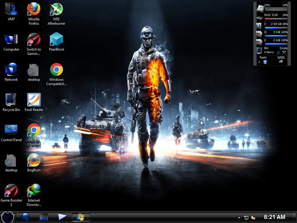Launch PeerBlock from the desktop
297x223 pixels.
(57, 42)
